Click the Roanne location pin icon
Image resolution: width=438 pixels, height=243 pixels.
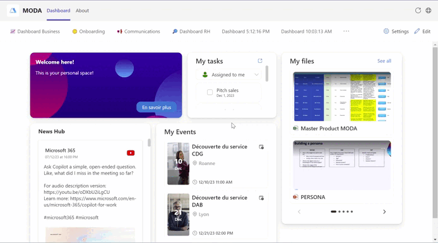pos(194,163)
